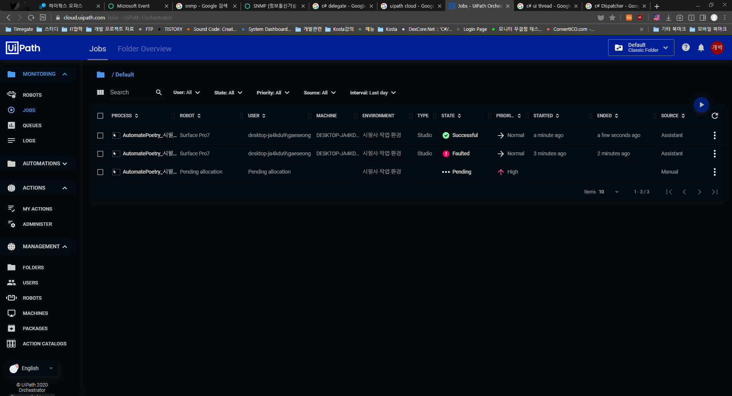Screen dimensions: 732x396
Task: Tick the checkbox for the Successful job row
Action: coord(100,136)
